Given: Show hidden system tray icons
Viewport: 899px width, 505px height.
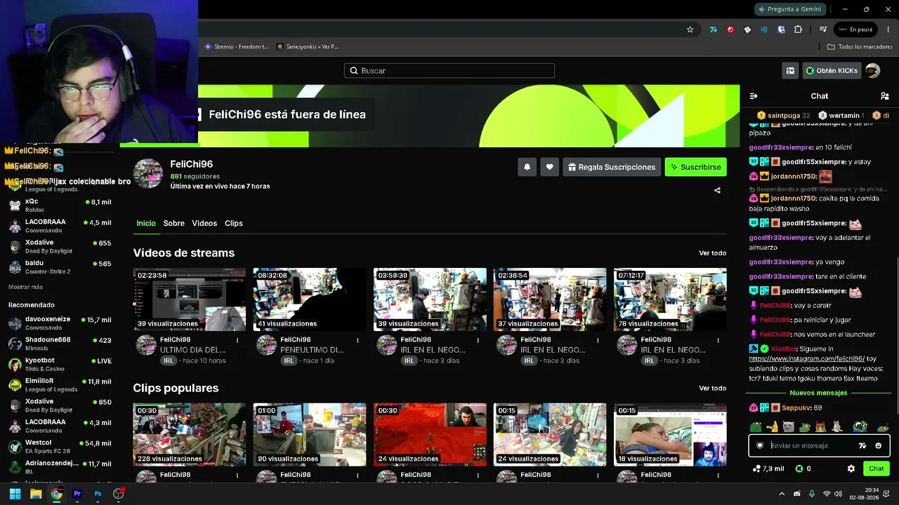Looking at the screenshot, I should [x=782, y=494].
